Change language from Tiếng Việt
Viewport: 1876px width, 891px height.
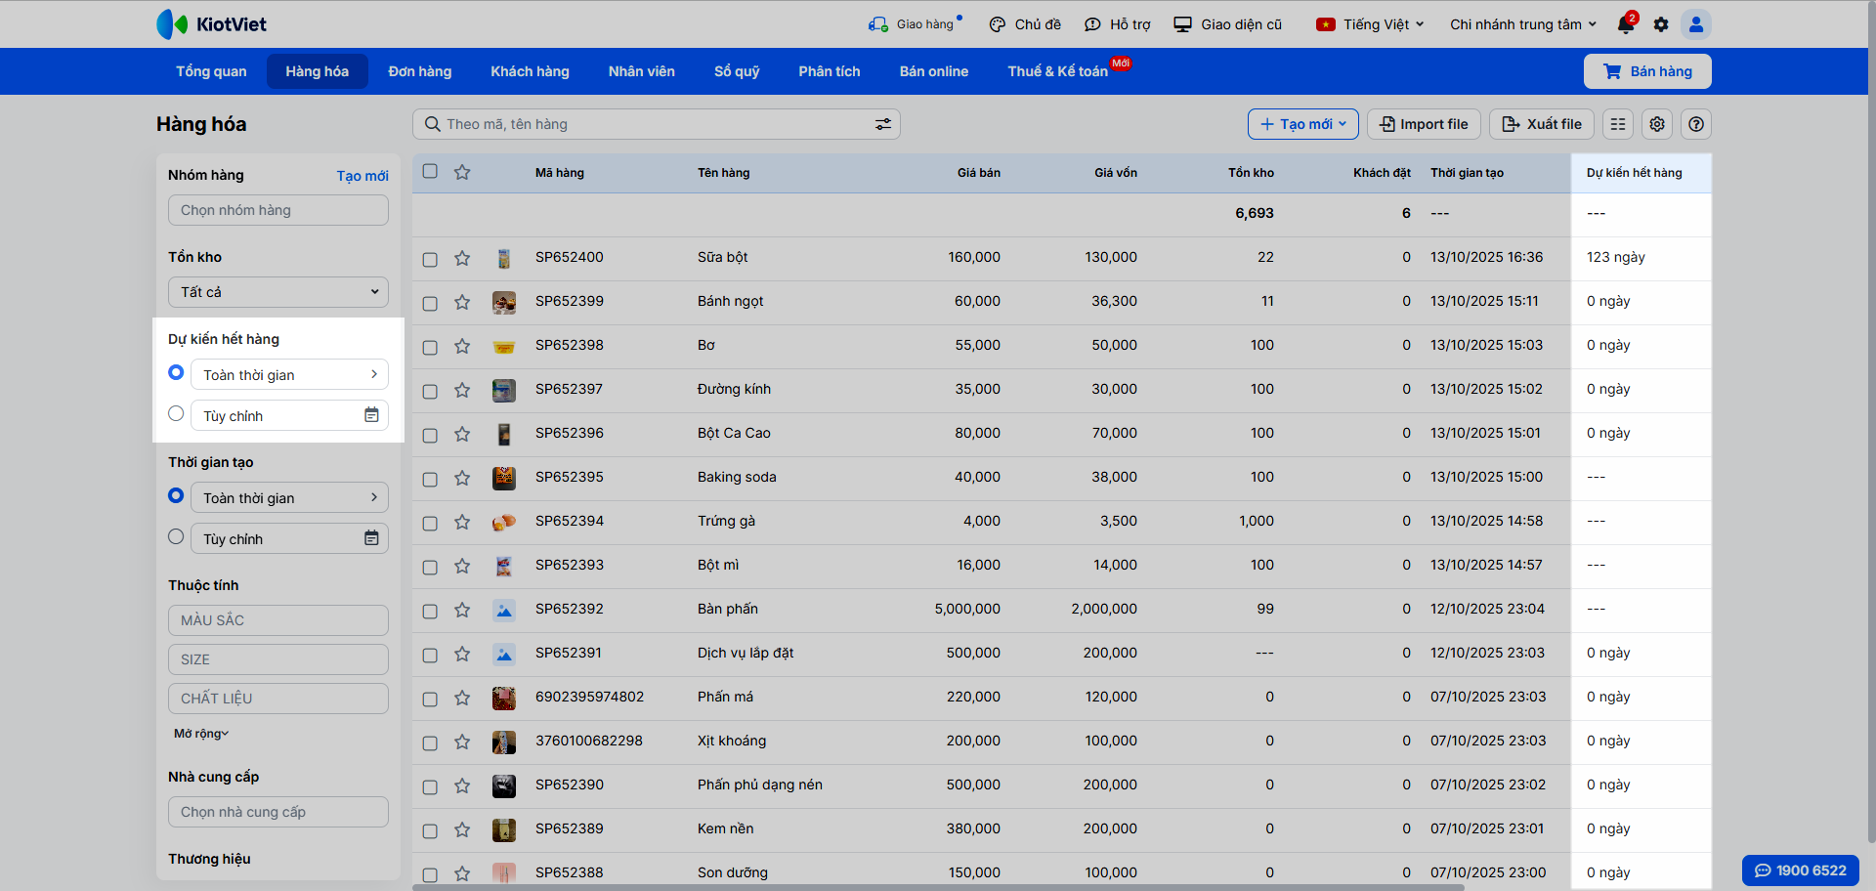[1370, 24]
